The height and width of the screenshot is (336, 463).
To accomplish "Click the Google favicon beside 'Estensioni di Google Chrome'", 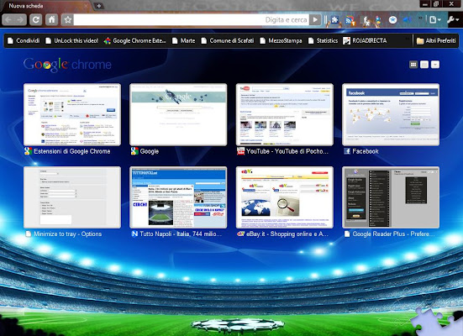I will pos(28,151).
